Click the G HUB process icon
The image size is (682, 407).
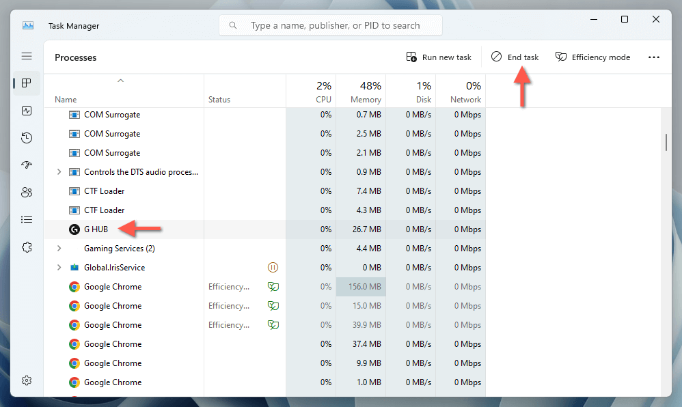point(74,229)
